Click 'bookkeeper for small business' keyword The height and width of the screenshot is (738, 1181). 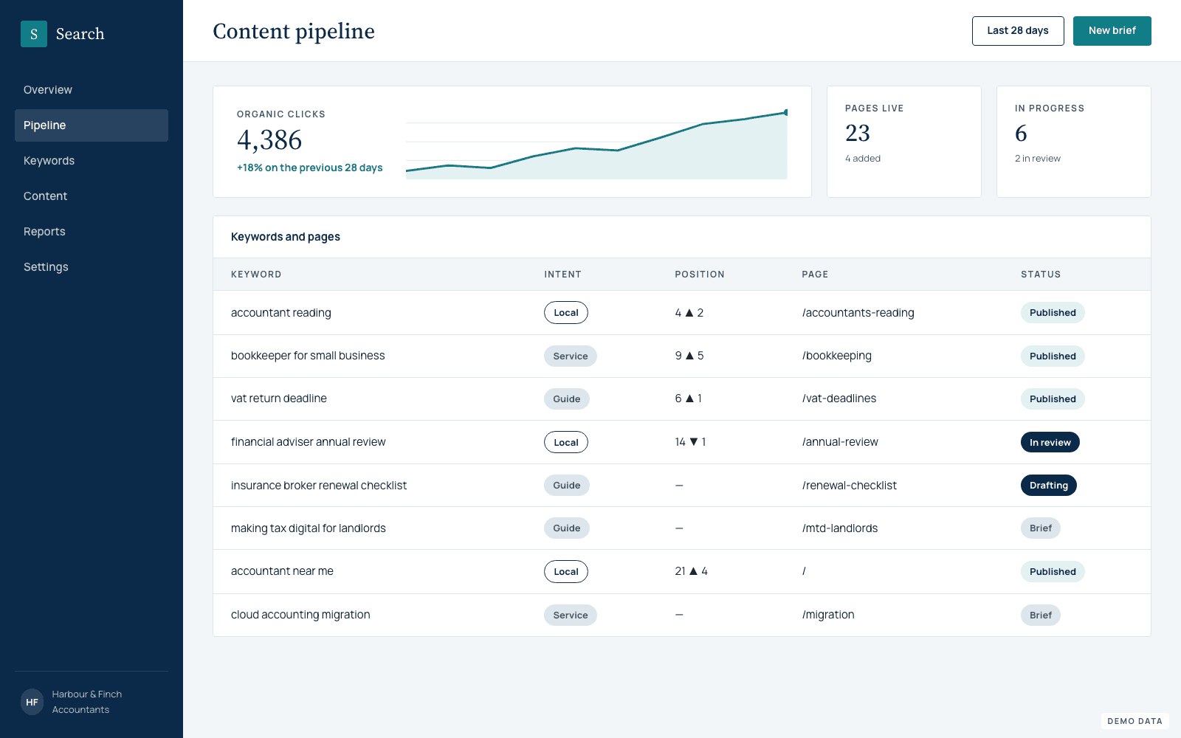(308, 356)
